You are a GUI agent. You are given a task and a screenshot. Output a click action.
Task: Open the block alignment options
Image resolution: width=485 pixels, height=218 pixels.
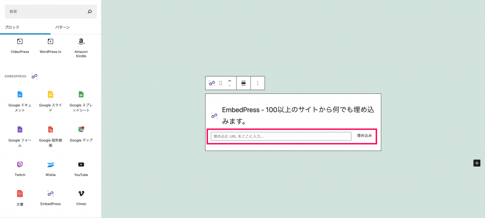[243, 83]
